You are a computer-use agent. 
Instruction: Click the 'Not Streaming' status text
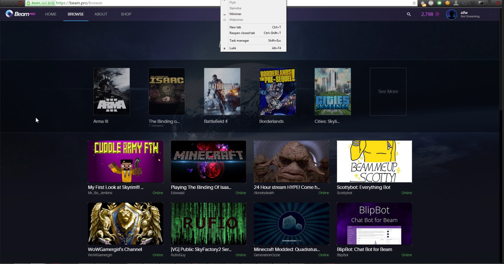(470, 16)
